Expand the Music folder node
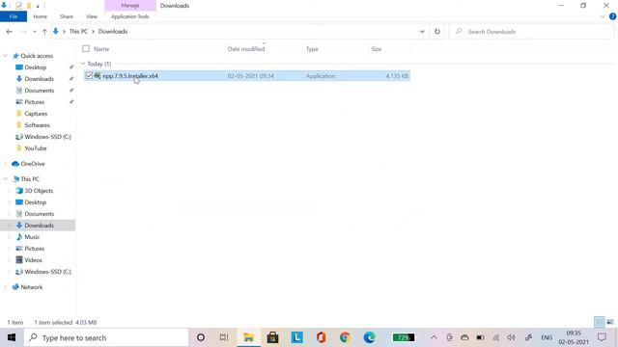Viewport: 618px width, 347px height. pyautogui.click(x=9, y=237)
